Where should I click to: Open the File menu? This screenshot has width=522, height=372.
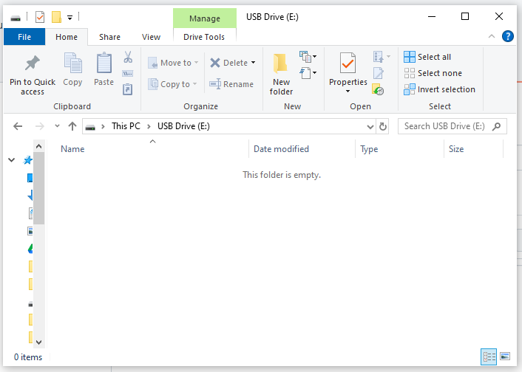pyautogui.click(x=24, y=37)
